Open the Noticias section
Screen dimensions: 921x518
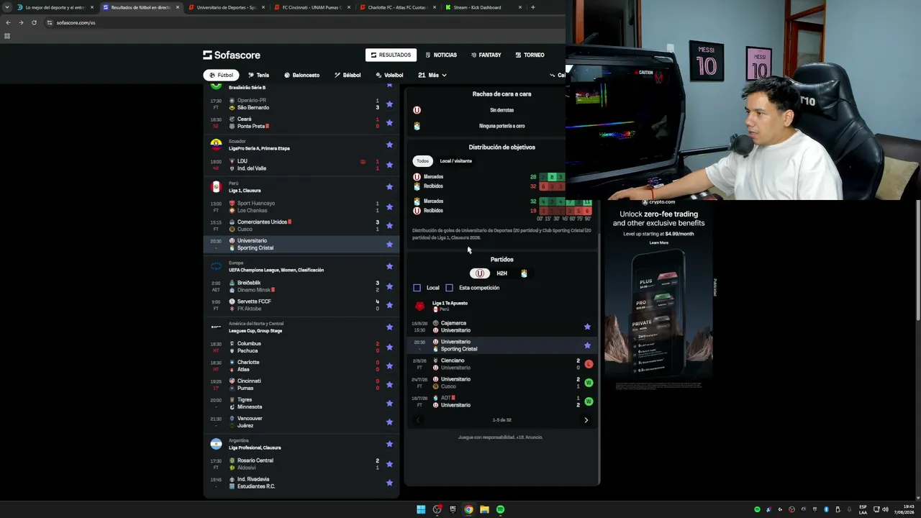[x=441, y=55]
